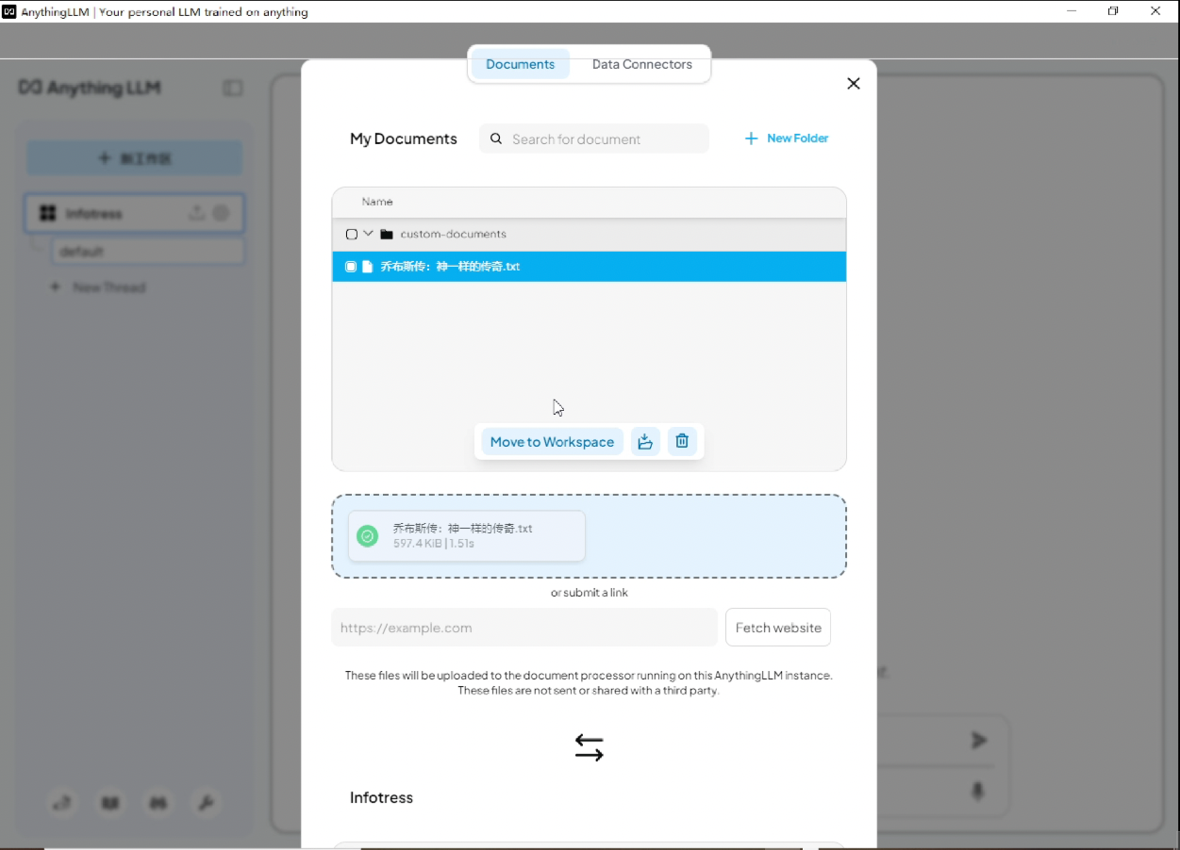Viewport: 1180px width, 850px height.
Task: Click the Discord icon in sidebar footer
Action: (158, 803)
